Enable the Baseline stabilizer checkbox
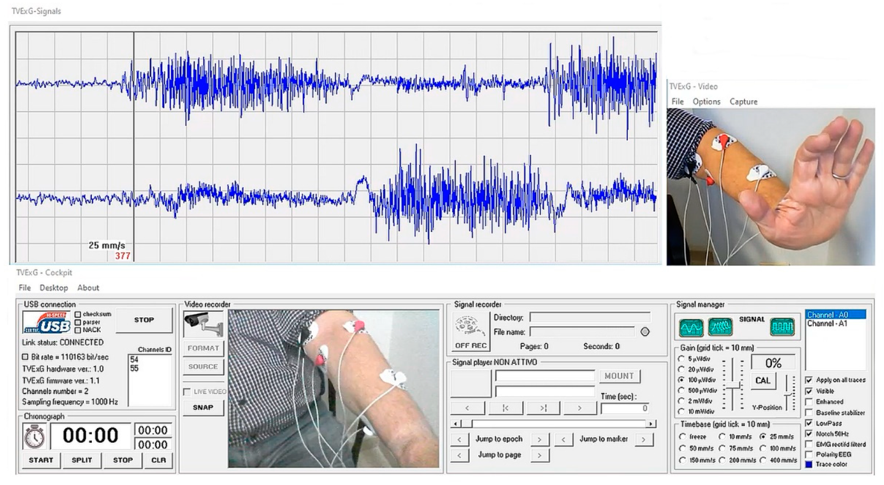The height and width of the screenshot is (485, 884). coord(809,412)
